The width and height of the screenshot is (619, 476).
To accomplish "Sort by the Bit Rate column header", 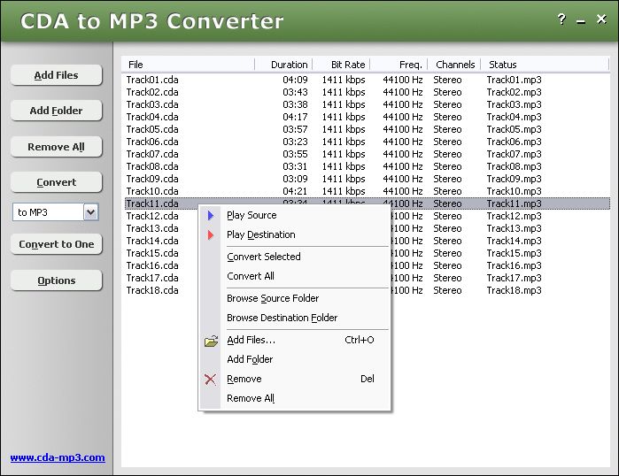I will click(x=341, y=65).
